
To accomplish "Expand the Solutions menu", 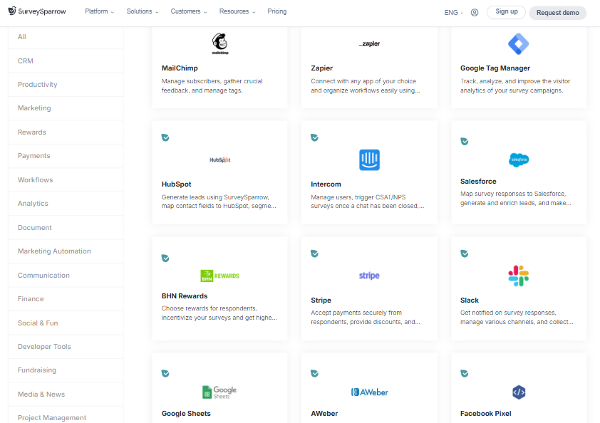I will point(143,11).
